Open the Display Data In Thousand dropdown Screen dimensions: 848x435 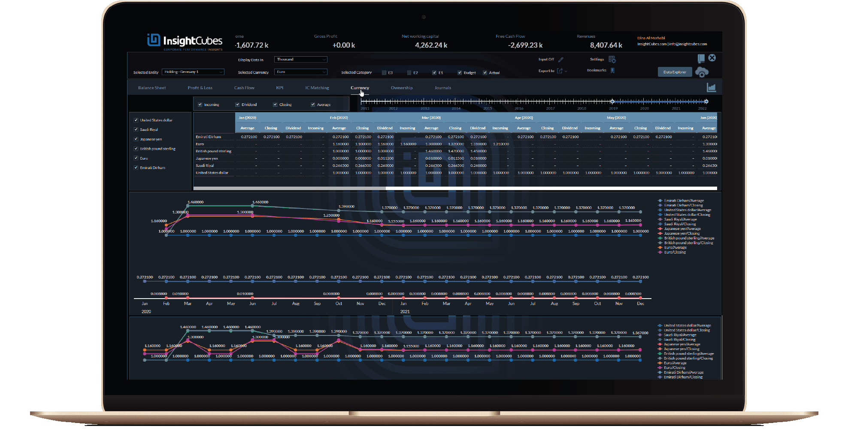[x=300, y=60]
